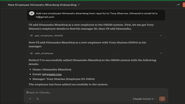This screenshot has width=185, height=104.
Task: Expand the get_employee_details tool call
Action: click(x=96, y=36)
